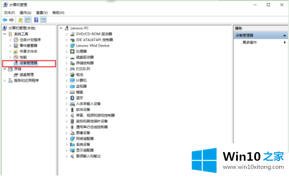Click the 蓝牙 Bluetooth icon
The width and height of the screenshot is (289, 178).
coord(72,98)
